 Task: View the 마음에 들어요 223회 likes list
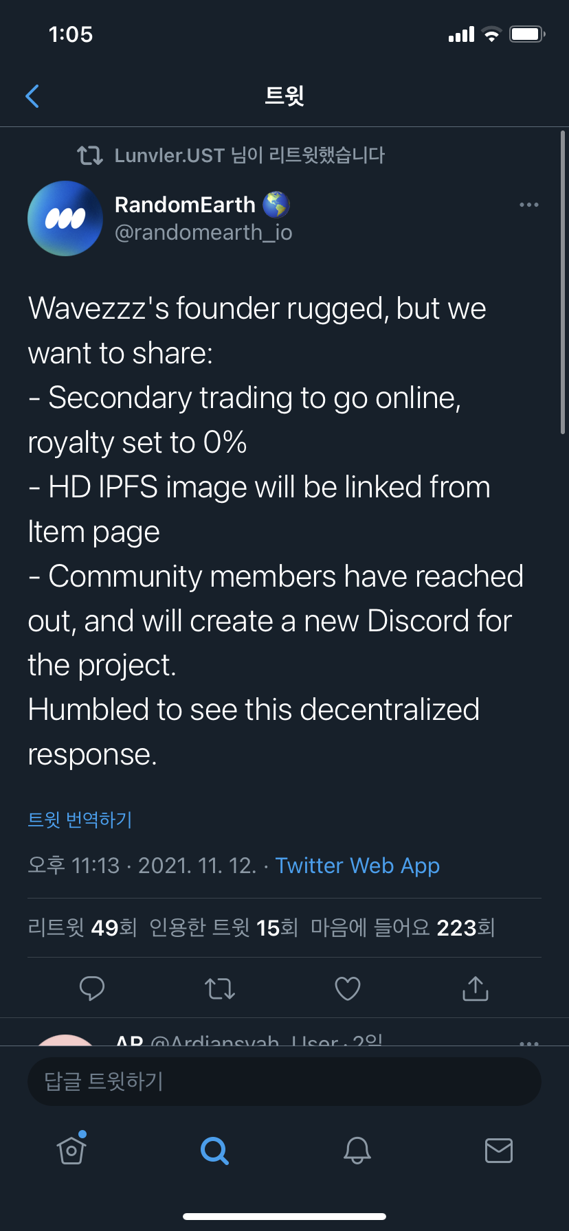coord(403,928)
